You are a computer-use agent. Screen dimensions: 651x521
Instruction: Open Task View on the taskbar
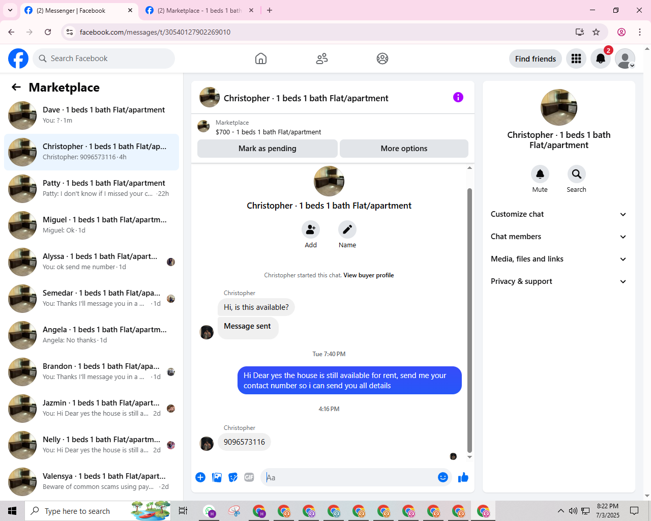[x=183, y=511]
